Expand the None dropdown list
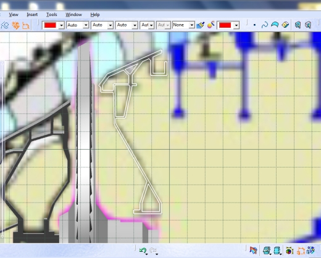The width and height of the screenshot is (321, 258). (191, 25)
